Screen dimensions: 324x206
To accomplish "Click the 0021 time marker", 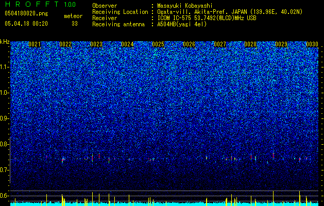I will (x=35, y=44).
